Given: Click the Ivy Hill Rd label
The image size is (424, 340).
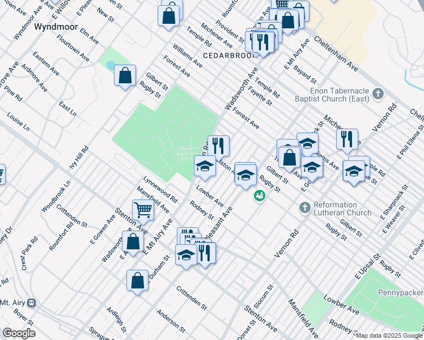Looking at the screenshot, I should [79, 158].
